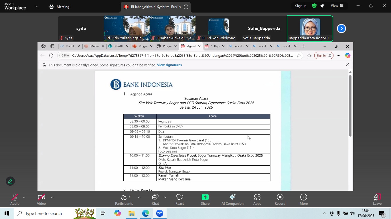Open a new browser tab

[303, 46]
